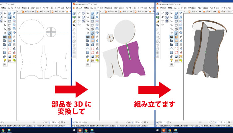Open the -19.26 angle dropdown in purple-part window
Image resolution: width=233 pixels, height=133 pixels.
coord(137,122)
